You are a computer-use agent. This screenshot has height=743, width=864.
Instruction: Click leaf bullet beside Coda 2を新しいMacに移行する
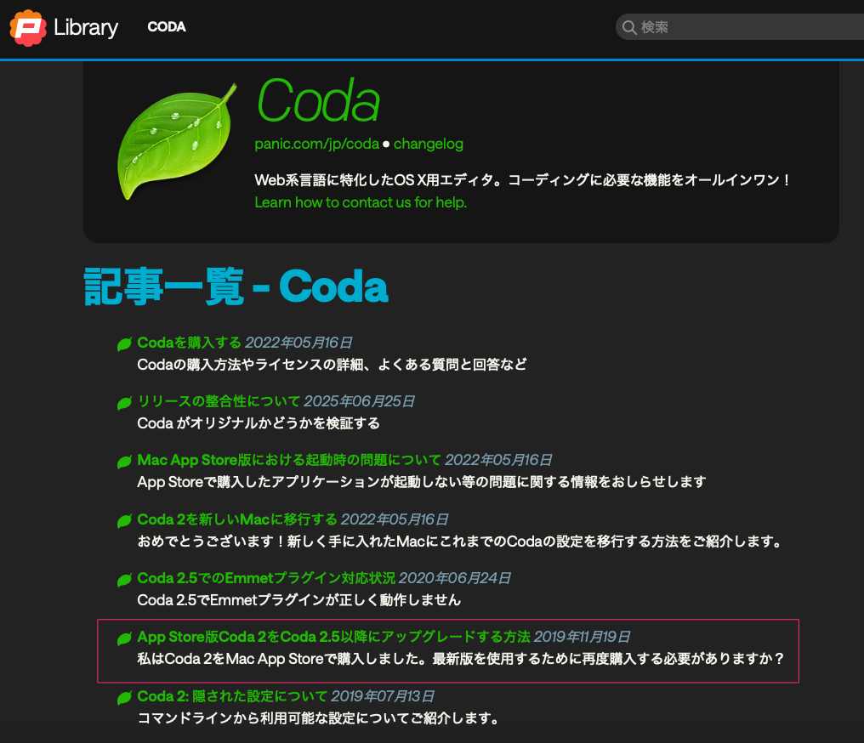(x=124, y=520)
